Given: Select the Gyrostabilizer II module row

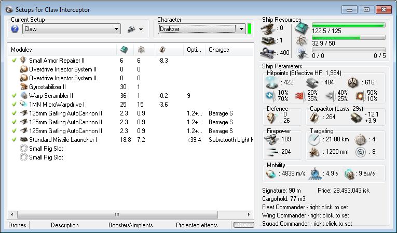Looking at the screenshot, I should pos(130,86).
